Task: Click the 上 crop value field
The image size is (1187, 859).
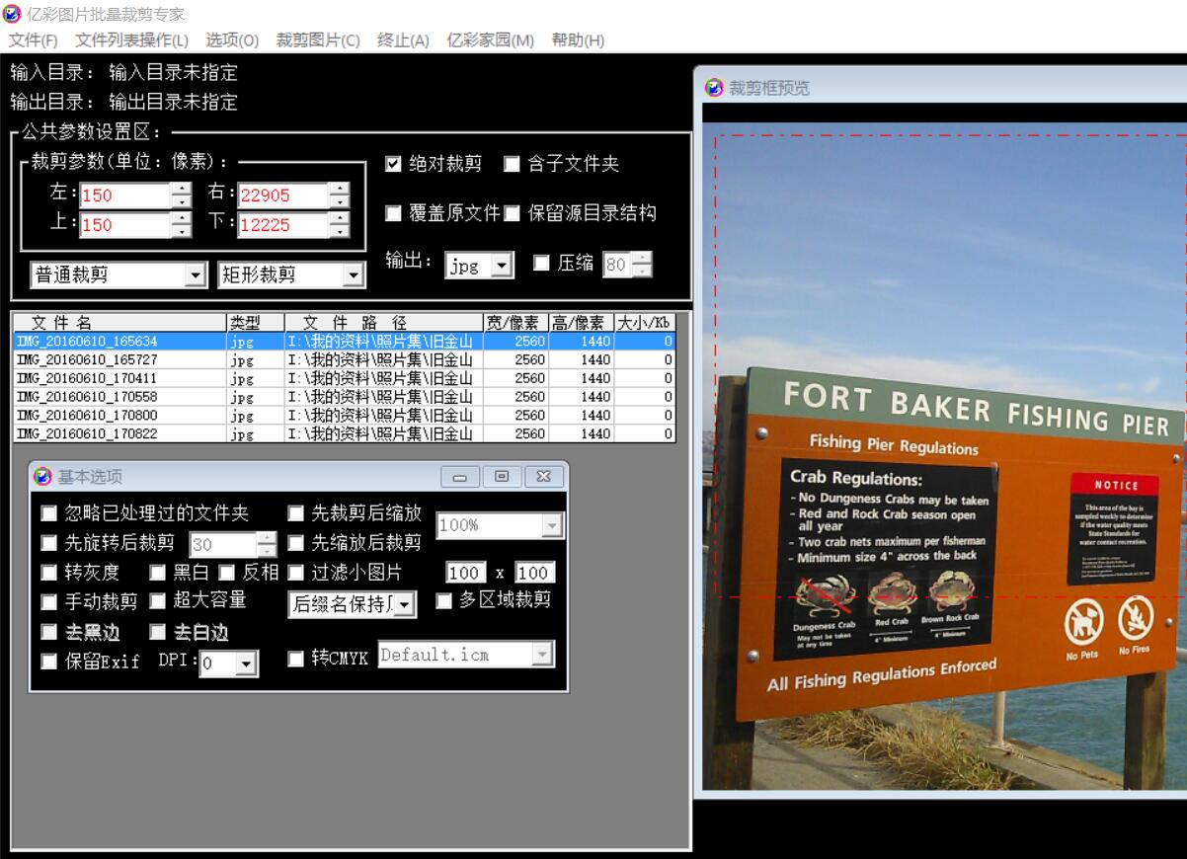Action: pos(124,225)
